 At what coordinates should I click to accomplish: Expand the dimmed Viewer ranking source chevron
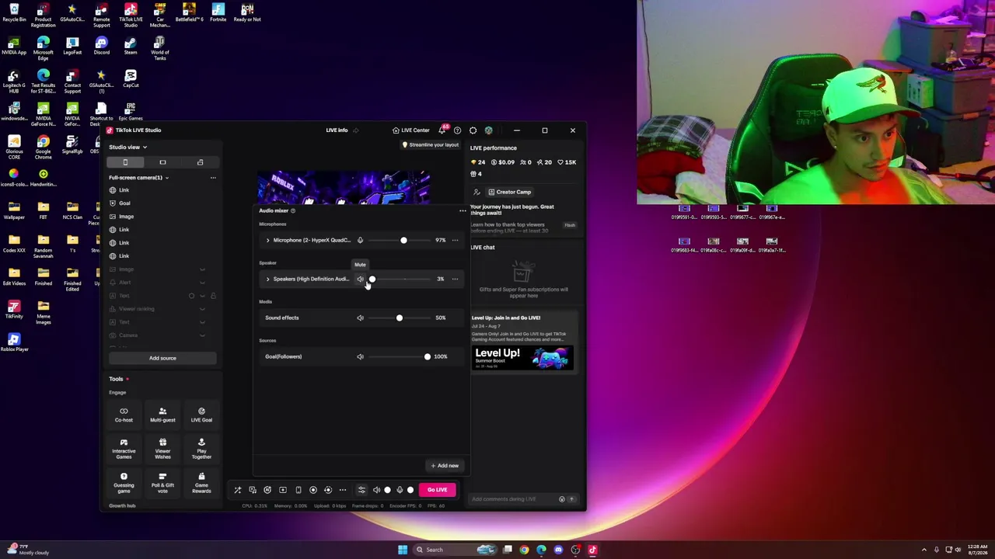(202, 309)
